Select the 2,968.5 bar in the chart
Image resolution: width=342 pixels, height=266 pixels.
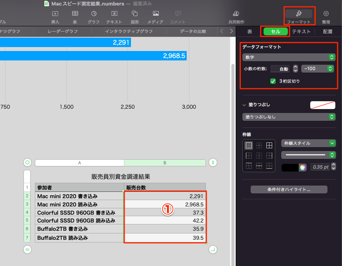click(93, 56)
